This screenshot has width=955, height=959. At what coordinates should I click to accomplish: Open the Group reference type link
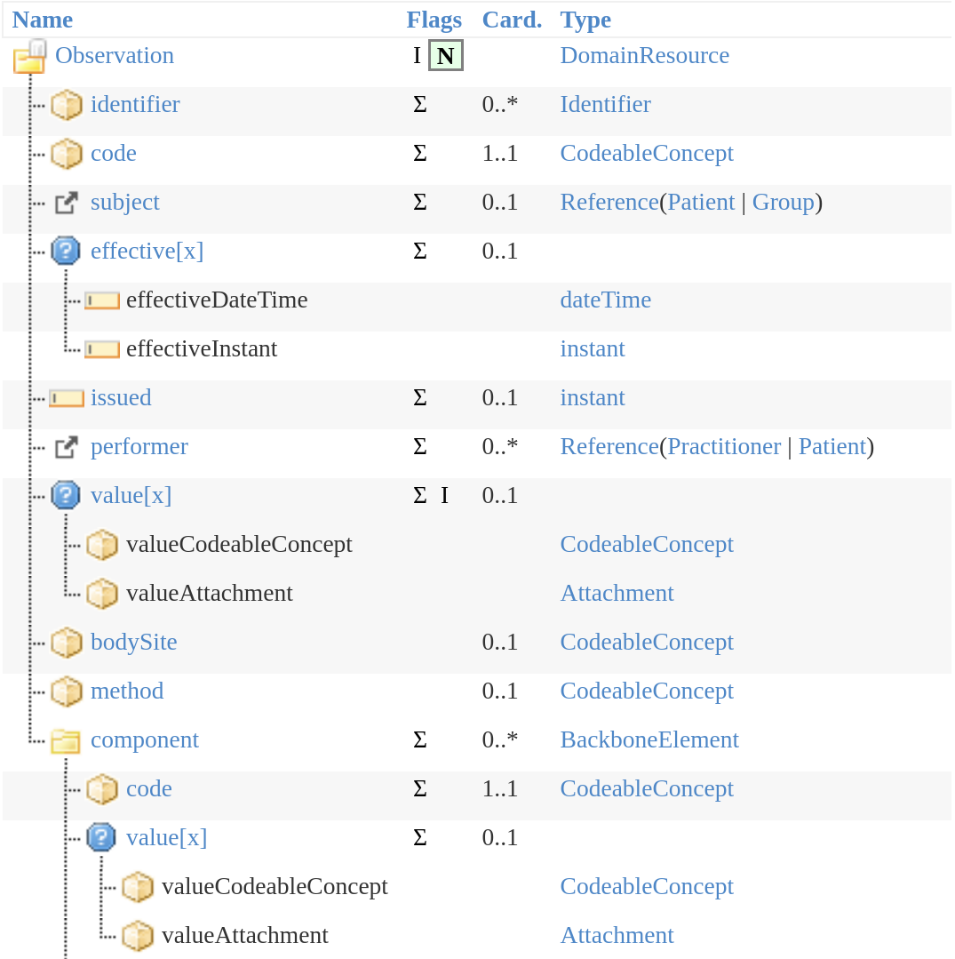pyautogui.click(x=783, y=203)
